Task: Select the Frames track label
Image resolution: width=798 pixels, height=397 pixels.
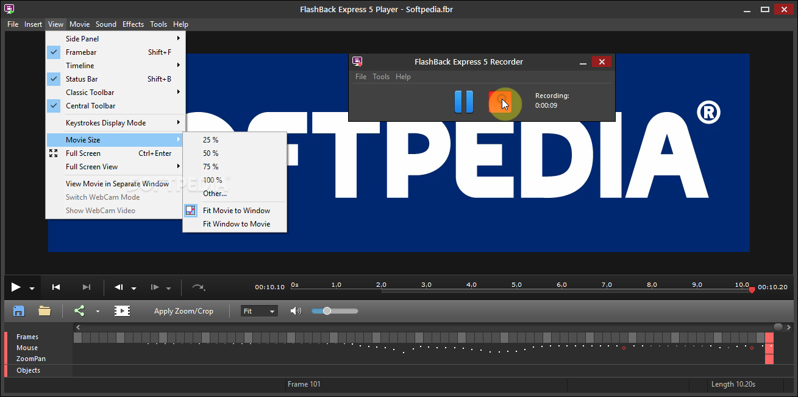Action: (27, 337)
